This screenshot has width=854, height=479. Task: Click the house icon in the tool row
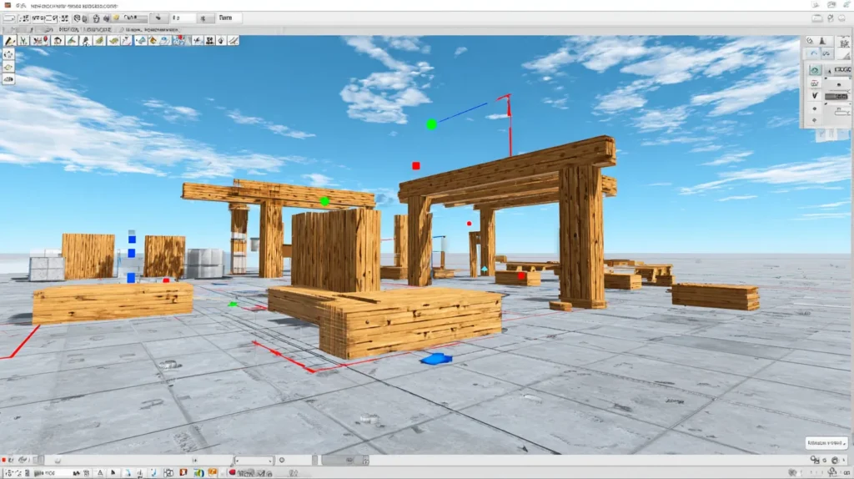(x=58, y=39)
